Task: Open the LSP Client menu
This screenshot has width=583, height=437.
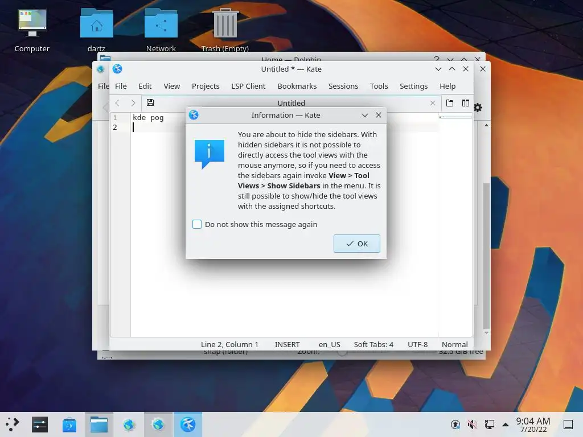Action: 248,86
